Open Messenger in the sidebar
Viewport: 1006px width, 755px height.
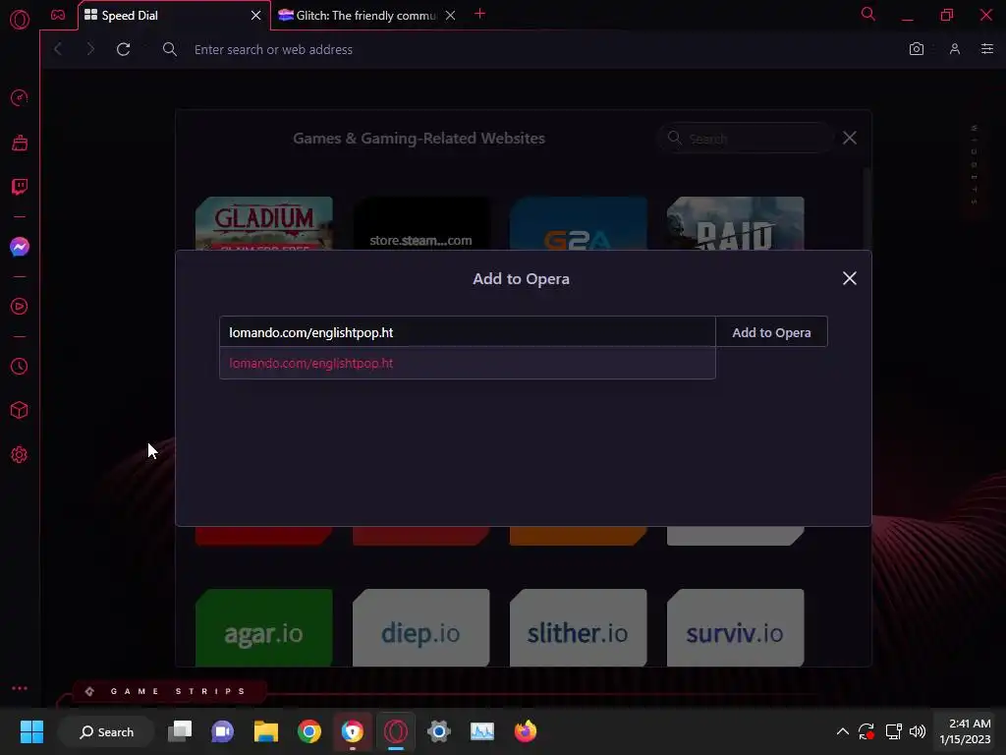20,247
